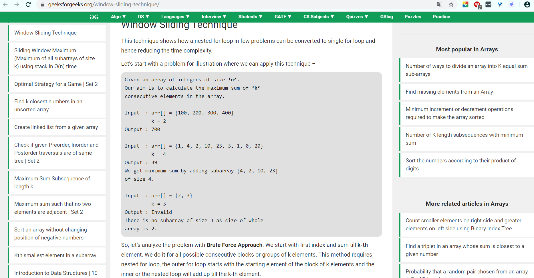Click the blue V-shaped extension icon
534x278 pixels.
500,5
